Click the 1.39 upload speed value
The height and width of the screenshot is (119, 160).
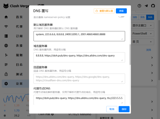(x=17, y=106)
